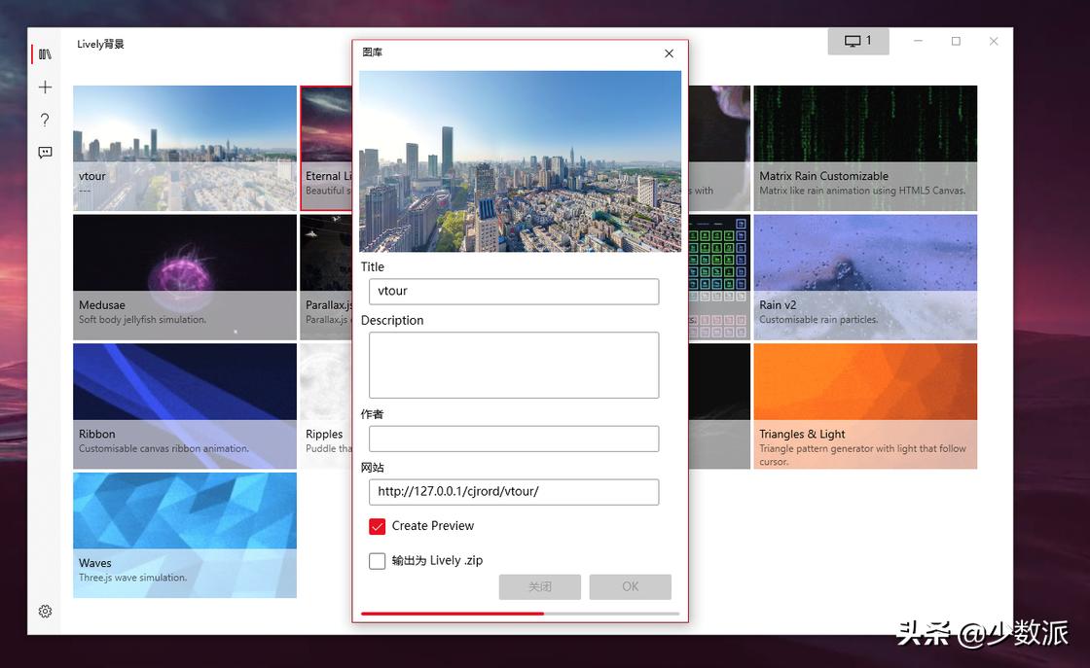Open the wallpaper library icon in sidebar

point(45,53)
